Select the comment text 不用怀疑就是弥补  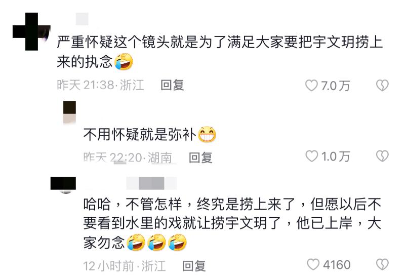point(140,134)
